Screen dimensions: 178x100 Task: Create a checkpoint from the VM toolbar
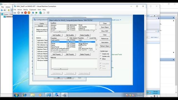point(41,13)
